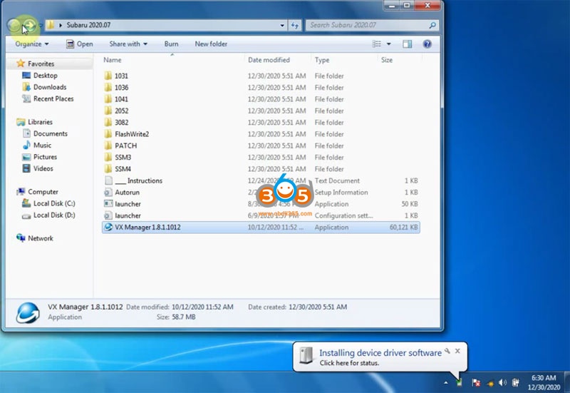Open the Share with menu
This screenshot has height=393, width=570.
(x=128, y=44)
